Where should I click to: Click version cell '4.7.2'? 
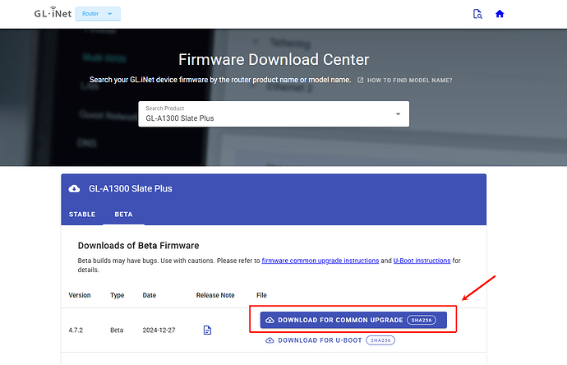click(76, 330)
